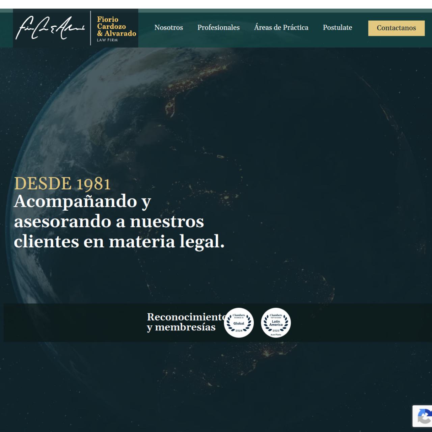
Task: Select the 'DESDE 1981' heading text
Action: [62, 184]
